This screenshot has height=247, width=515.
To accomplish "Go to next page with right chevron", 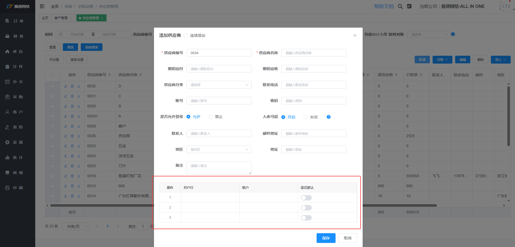I will tap(118, 226).
